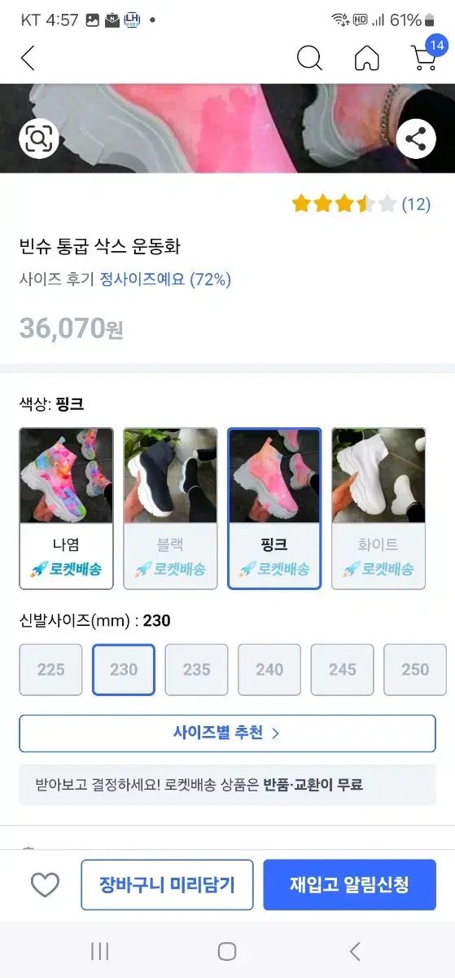
Task: Select shoe size 235
Action: 196,669
